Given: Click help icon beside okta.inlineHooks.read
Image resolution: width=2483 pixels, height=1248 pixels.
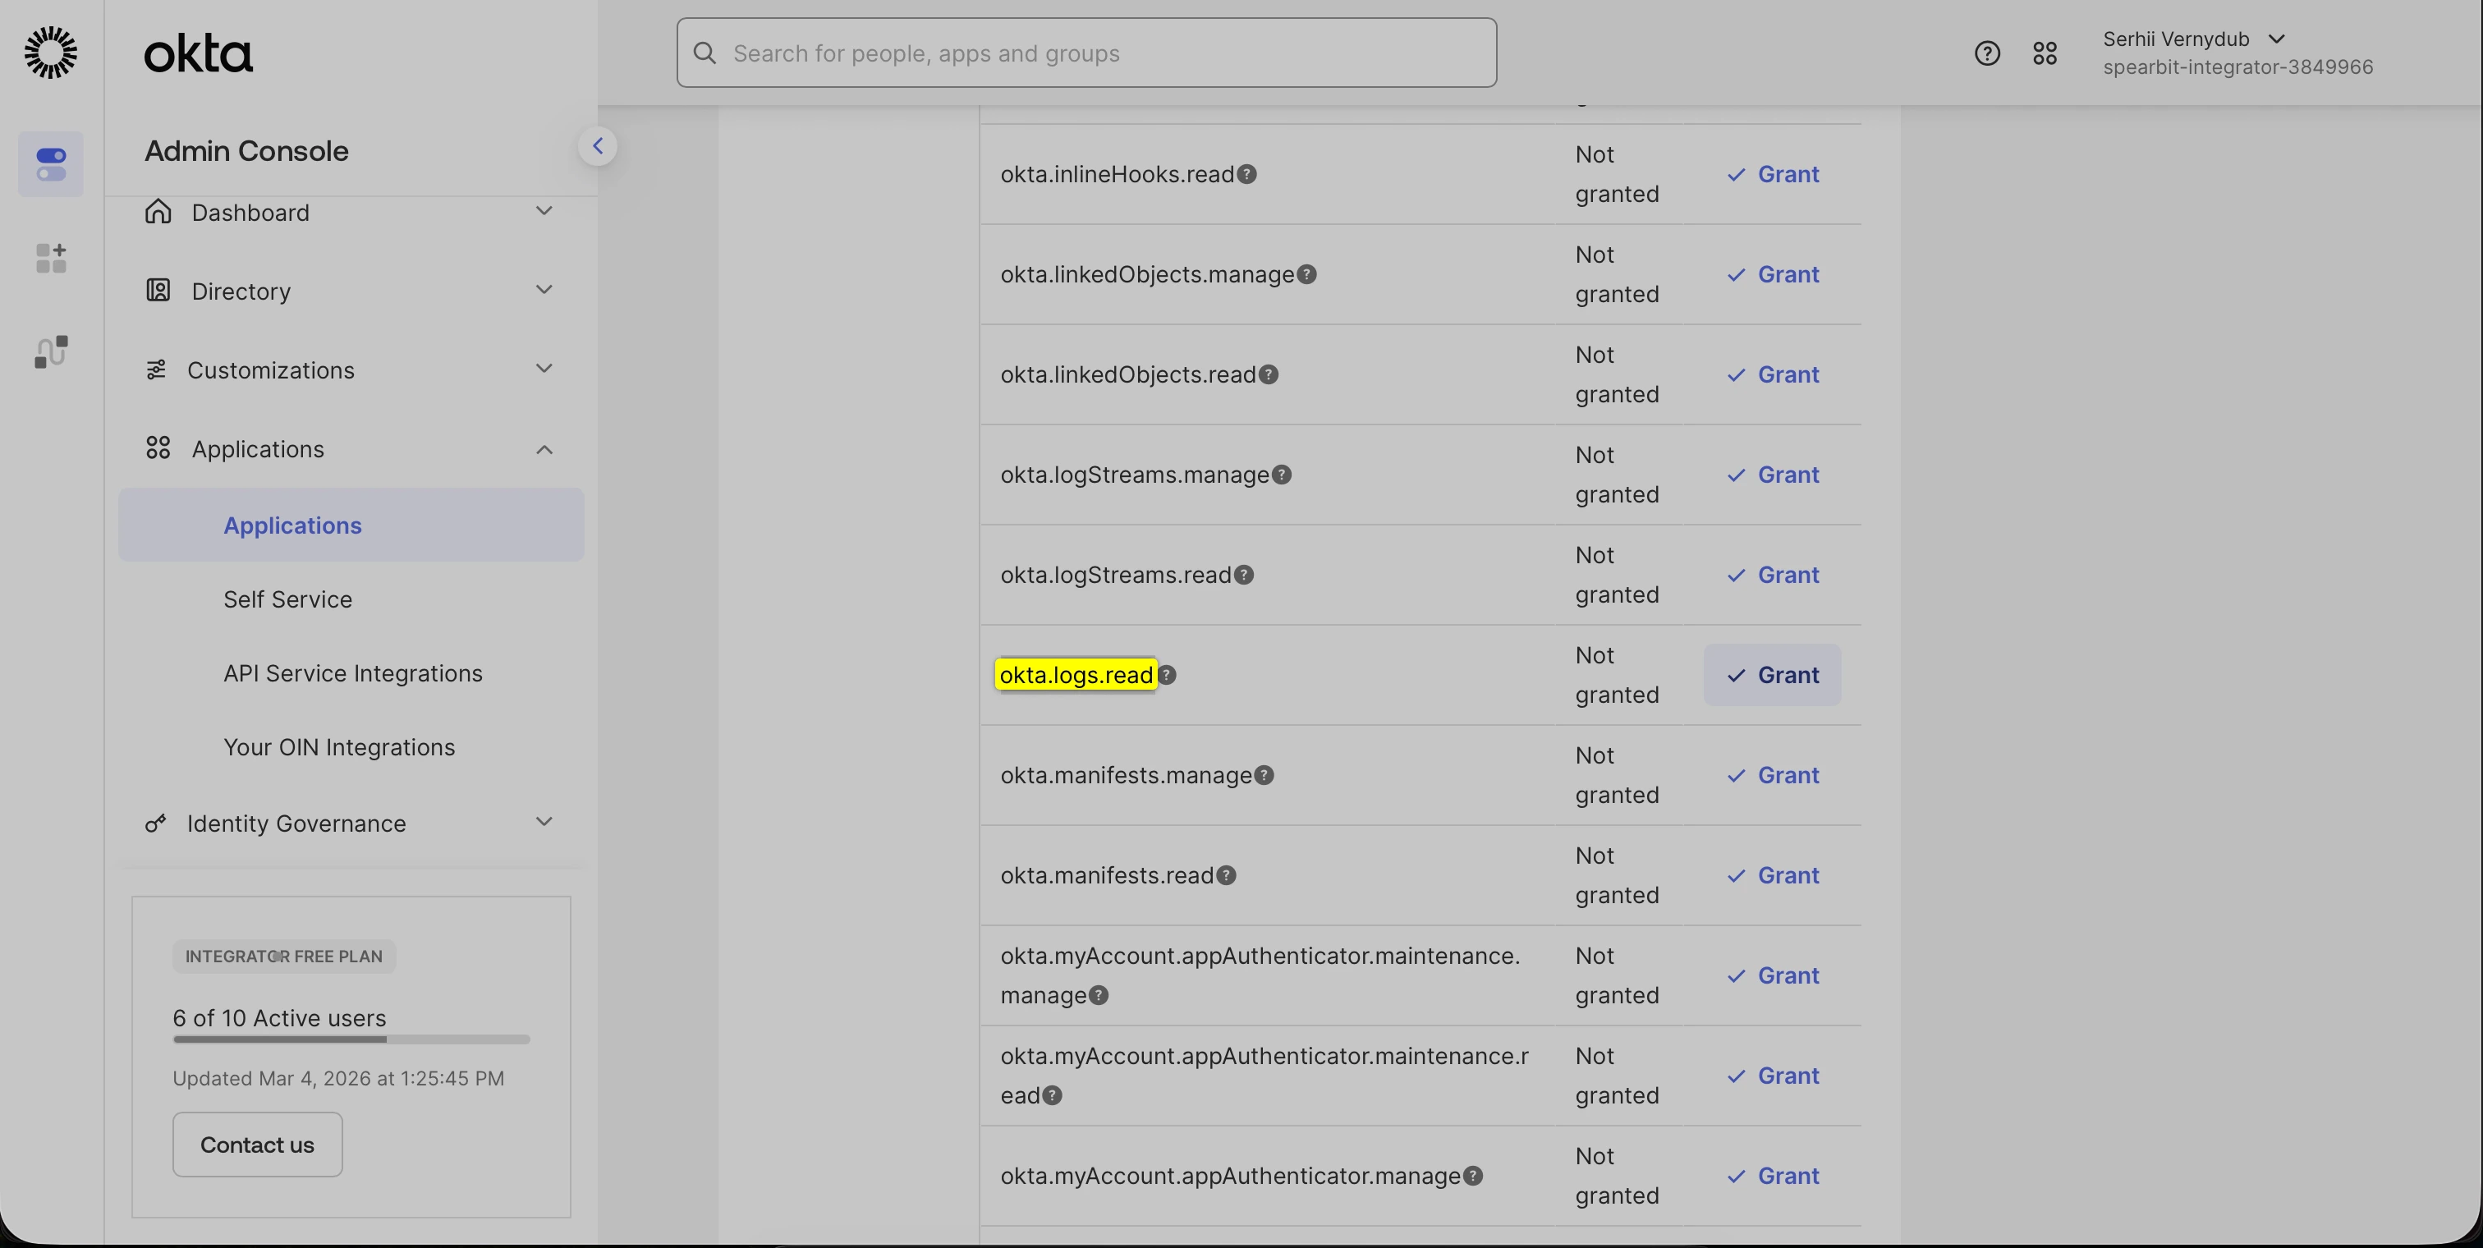Looking at the screenshot, I should [x=1246, y=174].
